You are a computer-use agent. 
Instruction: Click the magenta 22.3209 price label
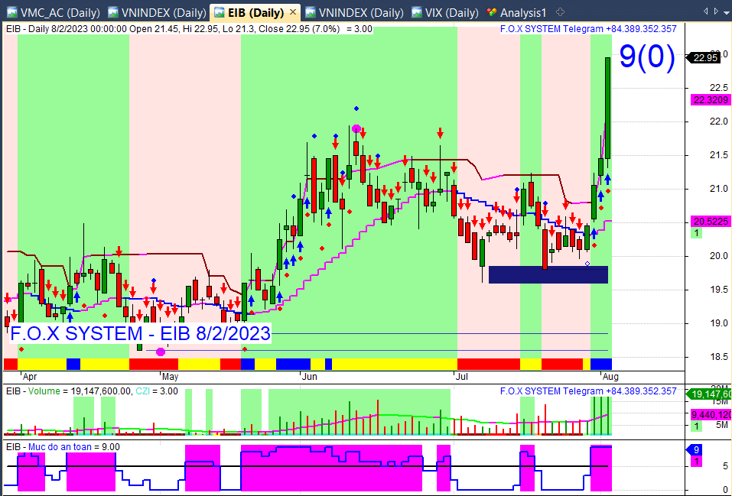pyautogui.click(x=711, y=100)
